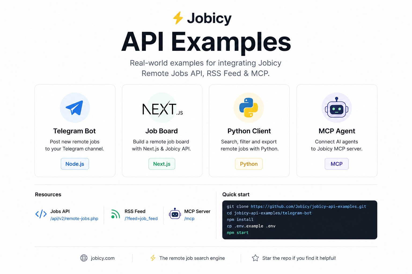Select the MCP Agent card title
Image resolution: width=412 pixels, height=274 pixels.
pos(337,131)
